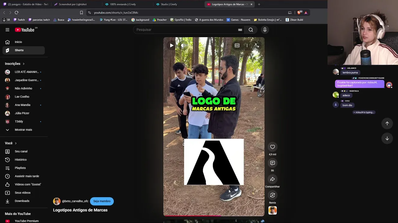Reload the YouTube page
398x223 pixels.
(16, 13)
